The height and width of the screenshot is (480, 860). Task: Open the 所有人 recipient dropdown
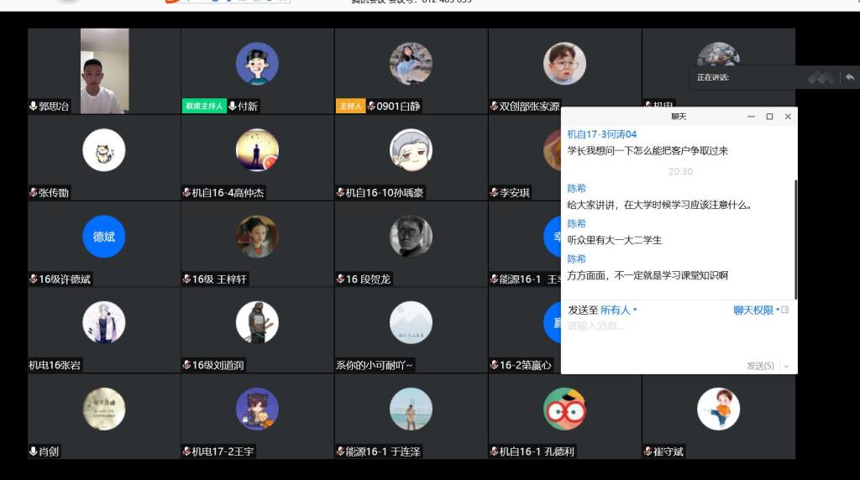pos(619,310)
